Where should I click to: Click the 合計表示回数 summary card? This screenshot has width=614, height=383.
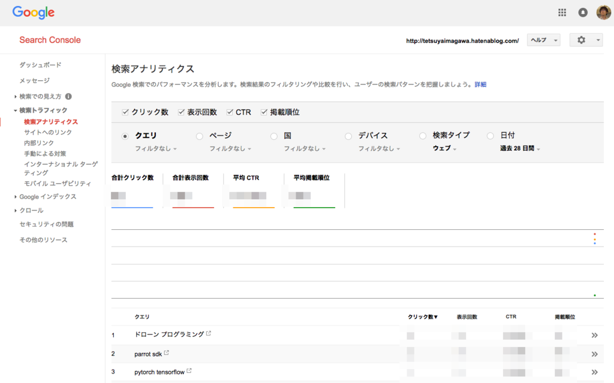pos(193,191)
